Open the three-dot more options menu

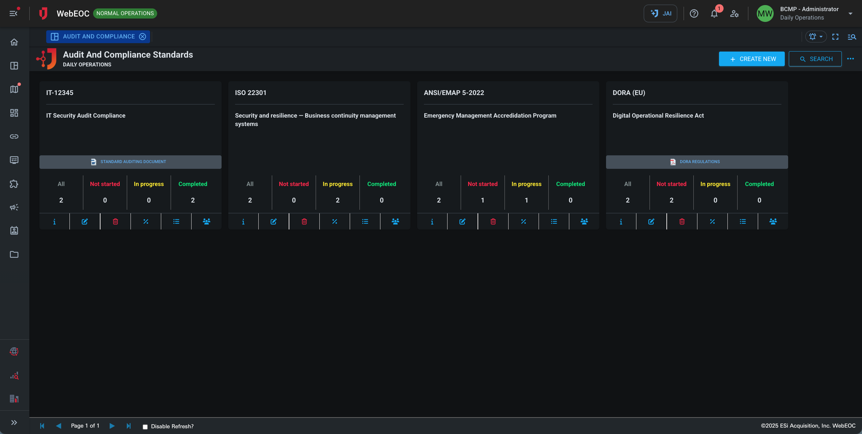point(851,59)
